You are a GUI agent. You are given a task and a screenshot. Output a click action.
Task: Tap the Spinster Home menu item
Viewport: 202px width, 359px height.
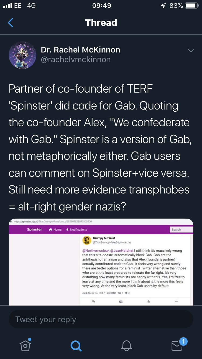(55, 230)
